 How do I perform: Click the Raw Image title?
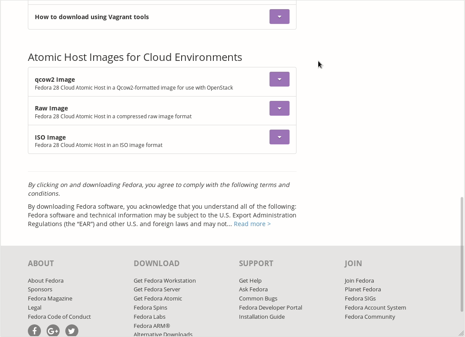pos(51,108)
